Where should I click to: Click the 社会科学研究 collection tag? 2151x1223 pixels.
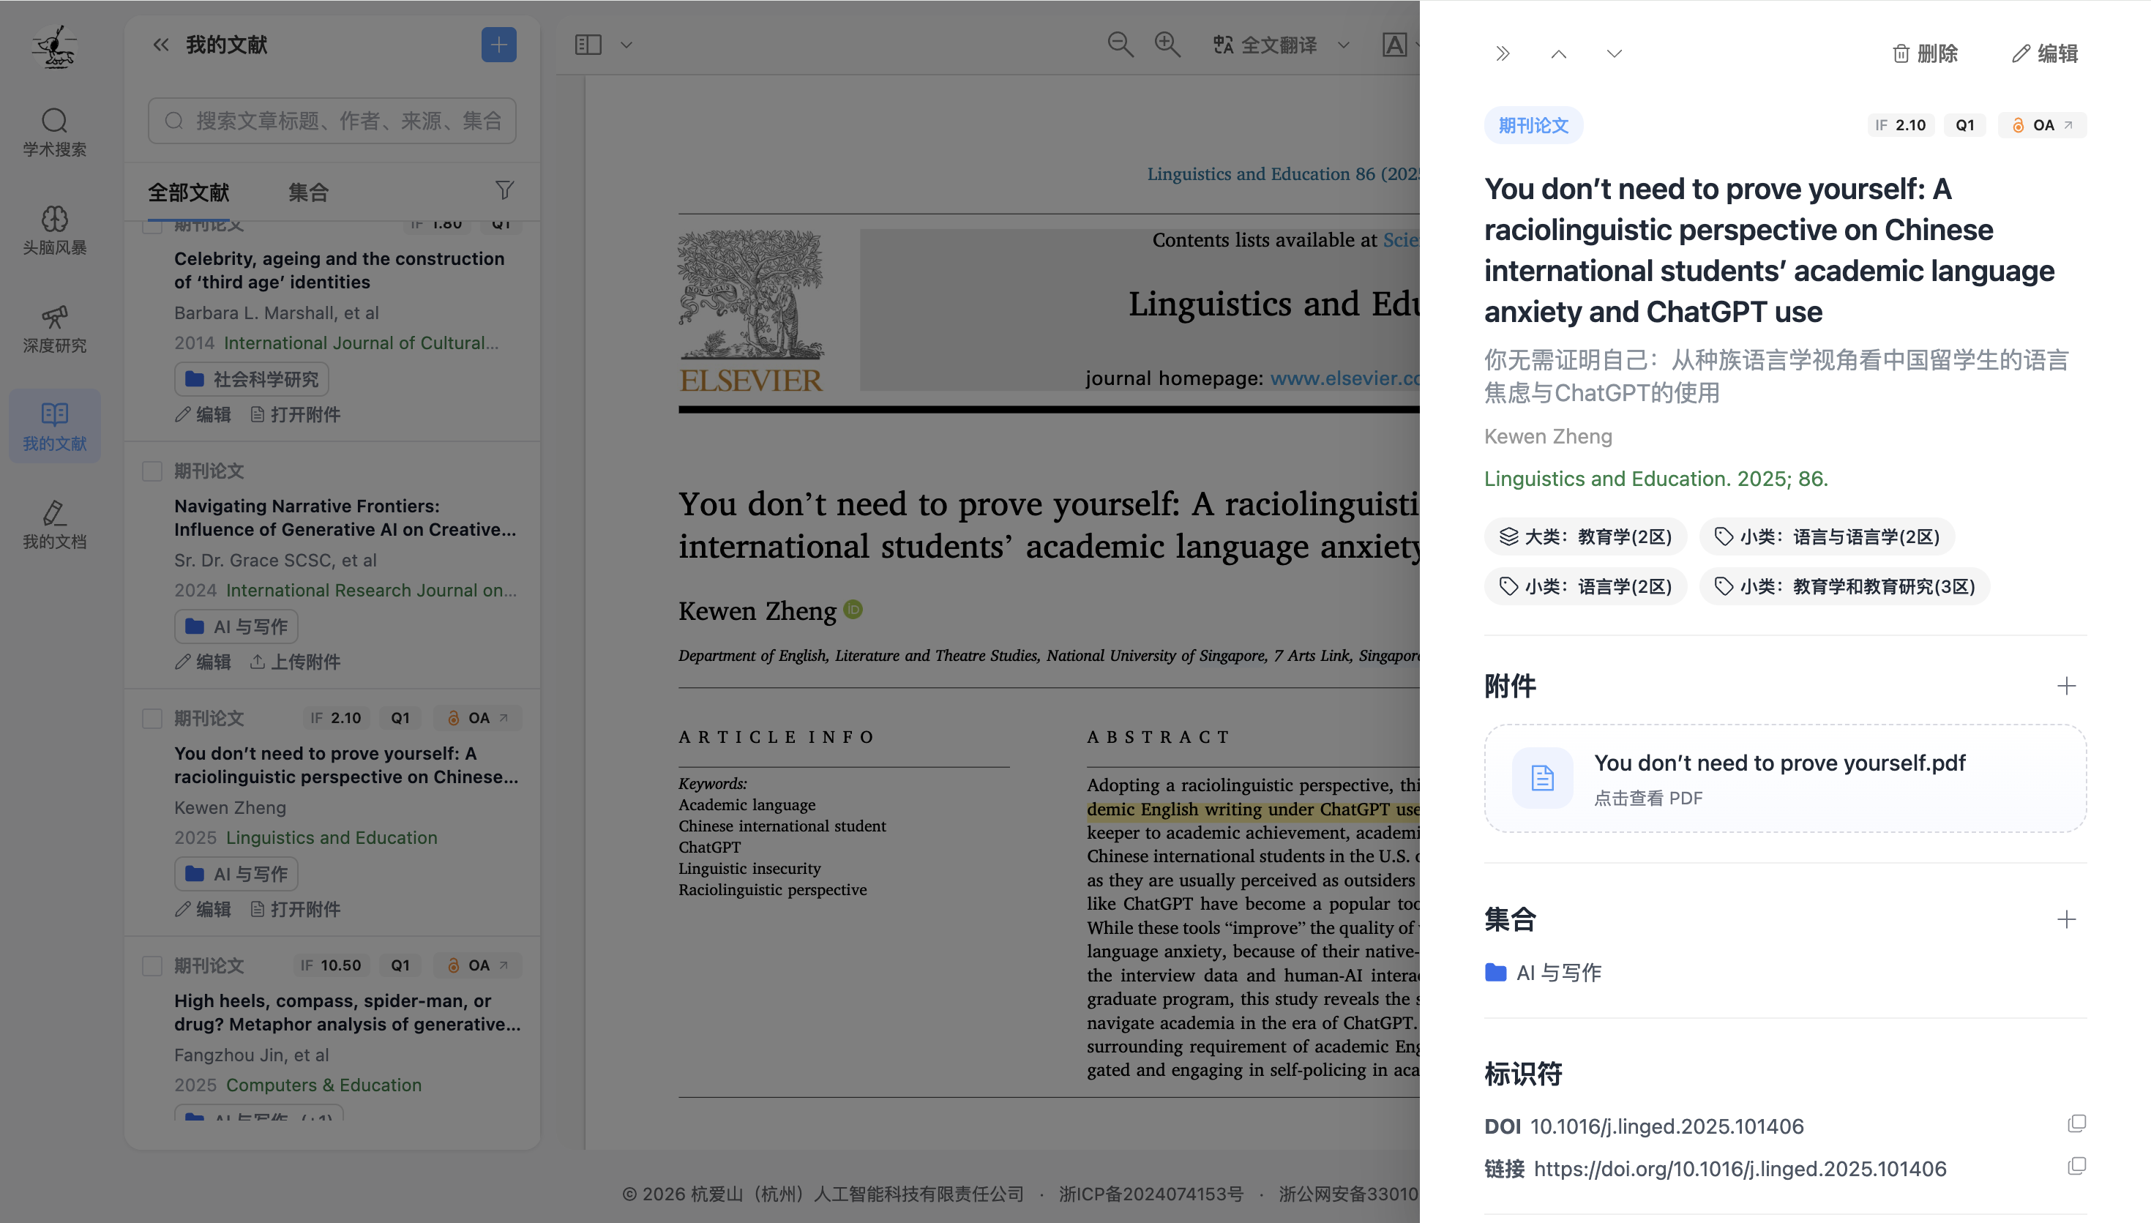(x=252, y=379)
